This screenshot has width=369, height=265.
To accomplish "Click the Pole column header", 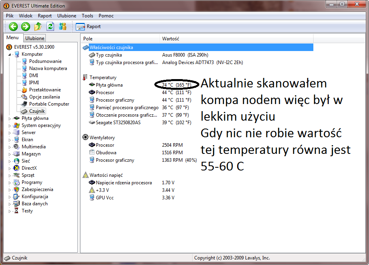I will pos(120,39).
